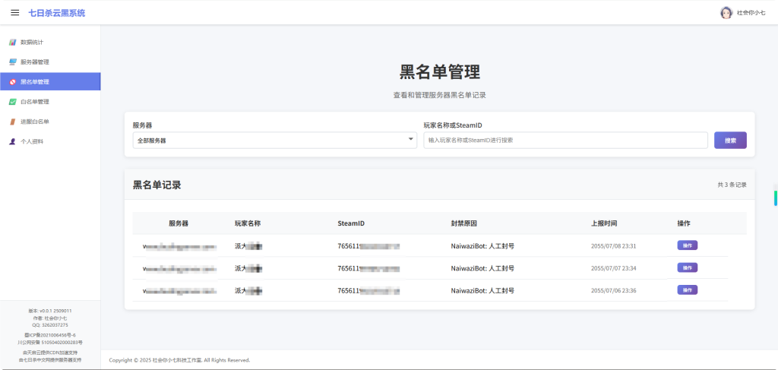Focus the 玩家名称或SteamID search field
This screenshot has width=778, height=370.
click(565, 141)
